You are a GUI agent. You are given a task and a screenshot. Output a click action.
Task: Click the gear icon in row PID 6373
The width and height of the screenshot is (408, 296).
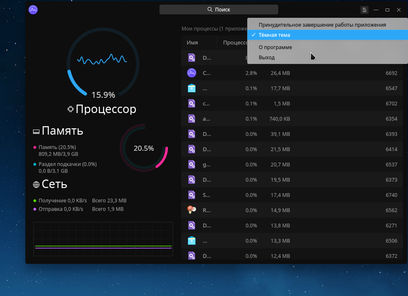click(x=192, y=180)
